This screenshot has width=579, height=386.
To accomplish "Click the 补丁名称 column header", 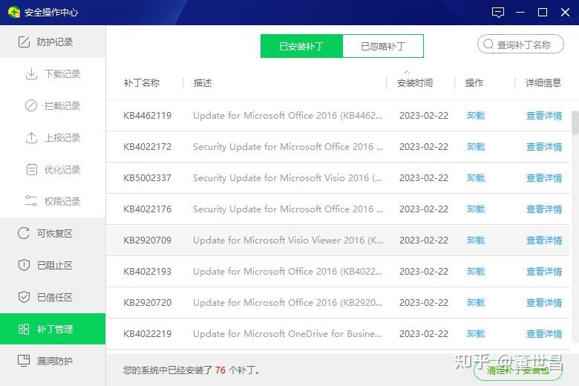I will 142,82.
